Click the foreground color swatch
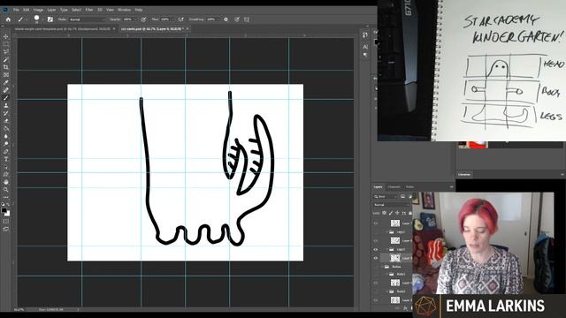The image size is (566, 318). point(4,210)
